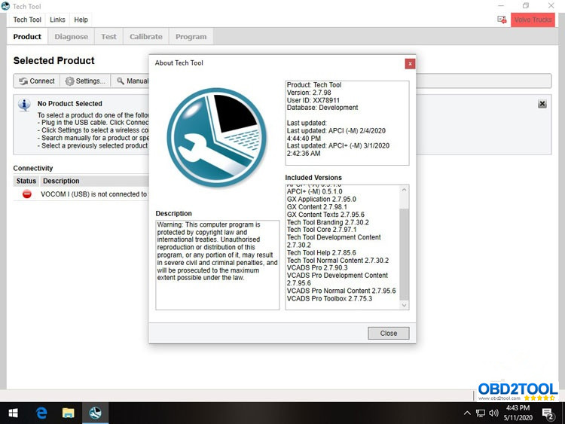This screenshot has width=565, height=424.
Task: Click the Status column header
Action: pyautogui.click(x=26, y=181)
